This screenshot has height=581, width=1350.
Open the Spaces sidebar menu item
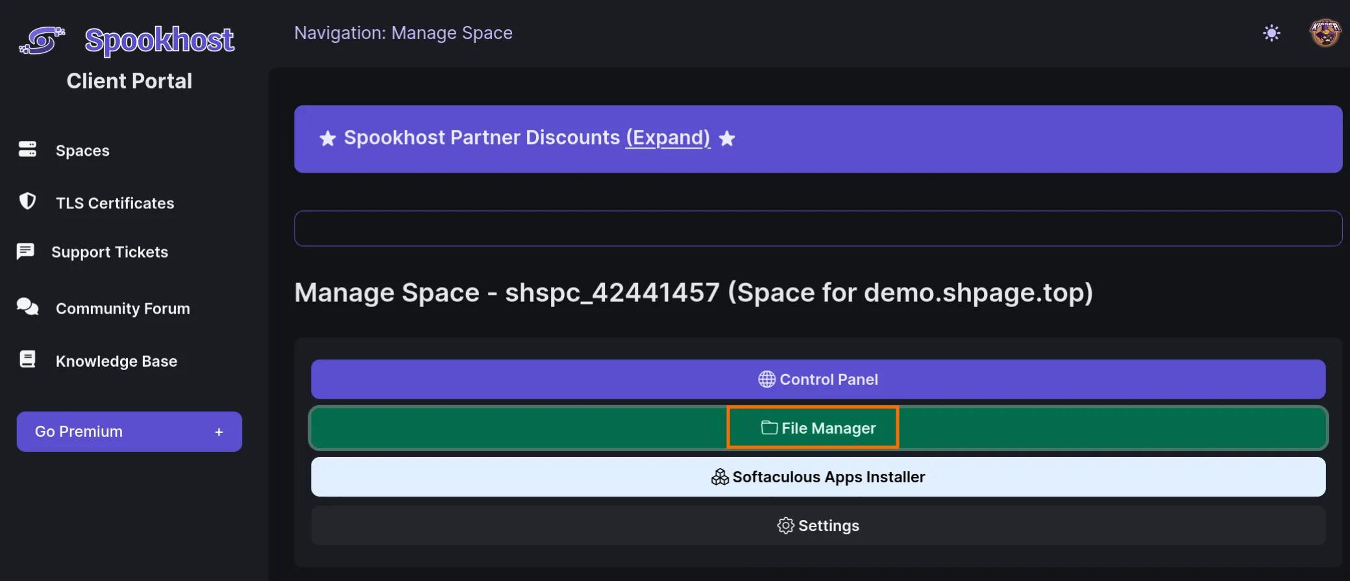(x=82, y=151)
